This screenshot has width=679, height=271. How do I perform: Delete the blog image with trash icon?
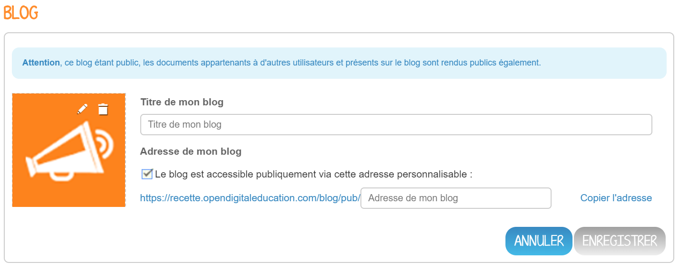pos(103,109)
